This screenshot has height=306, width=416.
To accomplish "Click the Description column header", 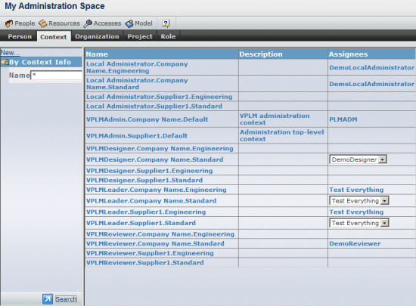I will (283, 54).
